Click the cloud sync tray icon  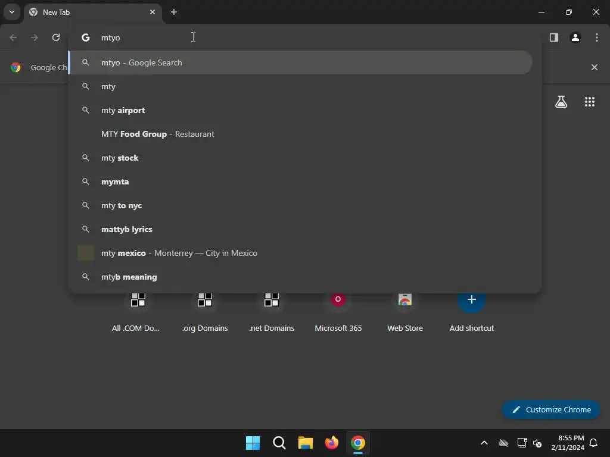tap(503, 443)
